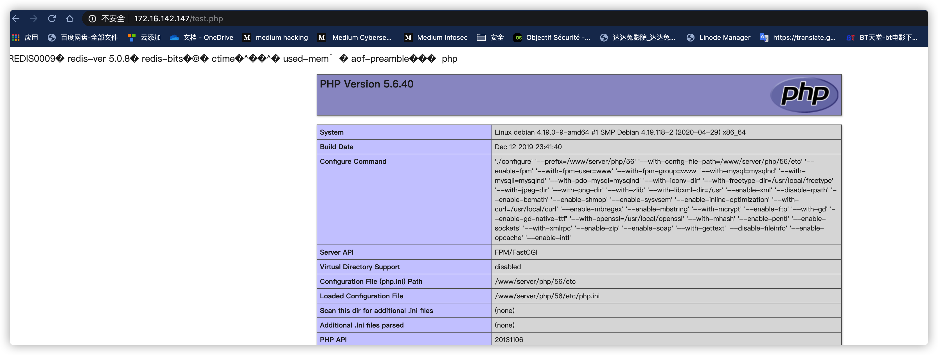Image resolution: width=938 pixels, height=355 pixels.
Task: Open the BT天堂-bt电影下 bookmark
Action: 882,37
